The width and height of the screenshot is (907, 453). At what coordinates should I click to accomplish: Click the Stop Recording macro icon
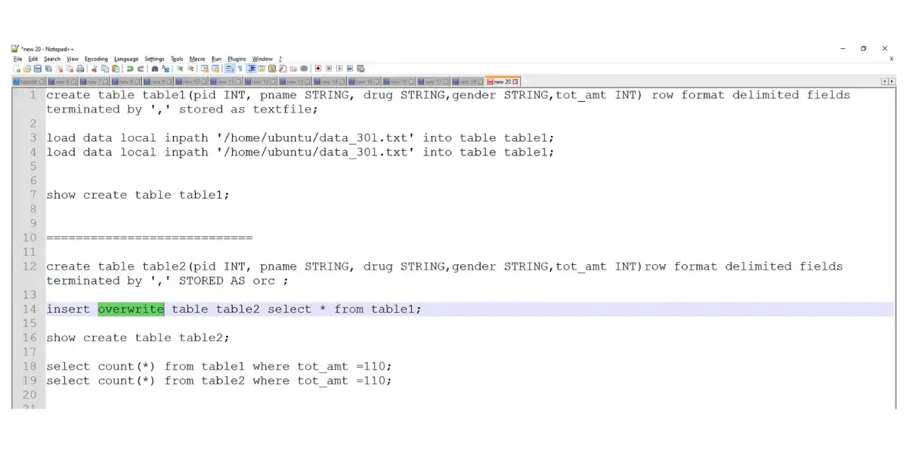[x=329, y=68]
